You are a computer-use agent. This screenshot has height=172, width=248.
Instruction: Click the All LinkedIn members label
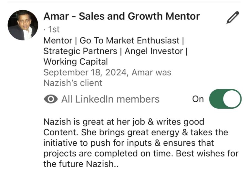(x=110, y=99)
